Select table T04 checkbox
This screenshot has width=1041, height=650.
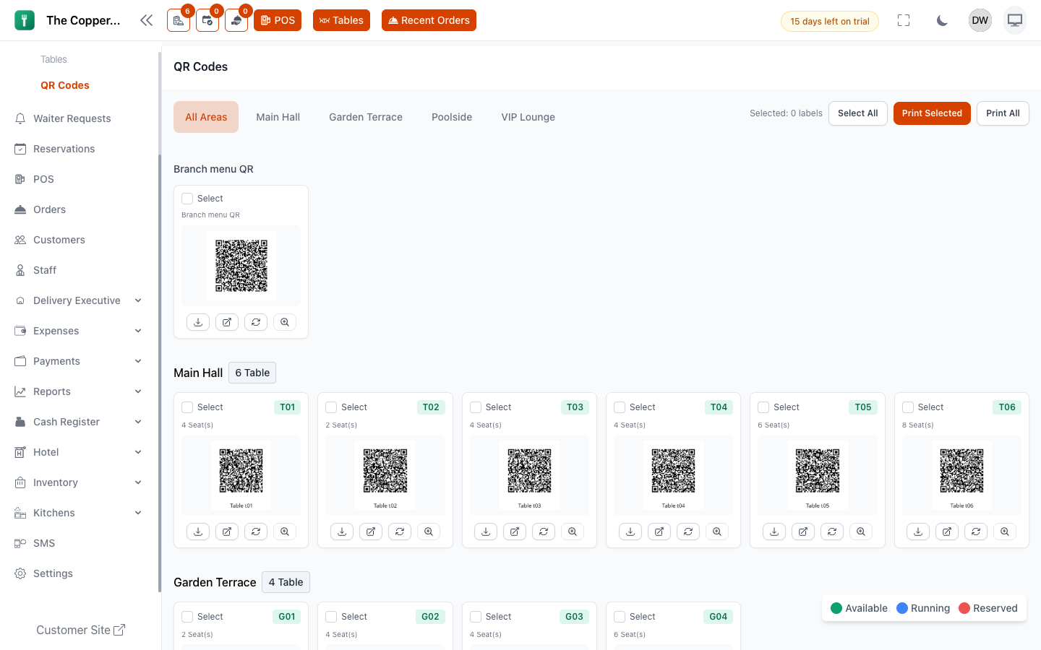point(620,407)
